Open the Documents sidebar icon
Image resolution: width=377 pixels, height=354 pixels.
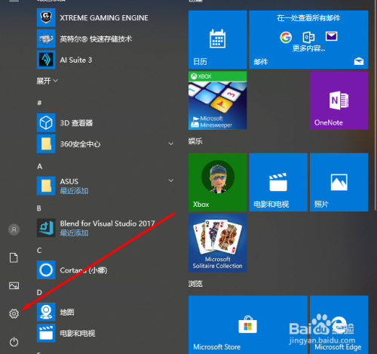click(14, 257)
